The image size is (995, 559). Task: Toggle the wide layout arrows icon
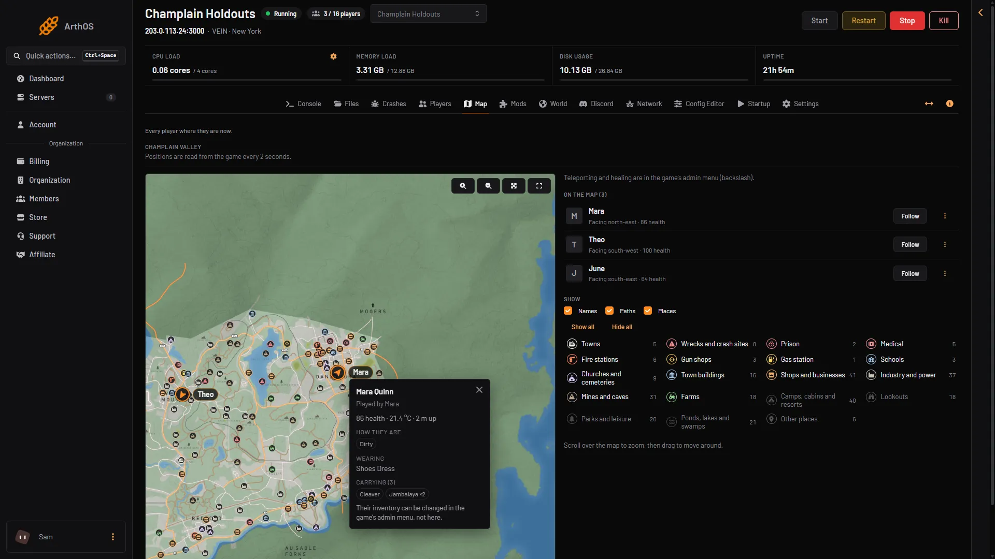click(929, 104)
